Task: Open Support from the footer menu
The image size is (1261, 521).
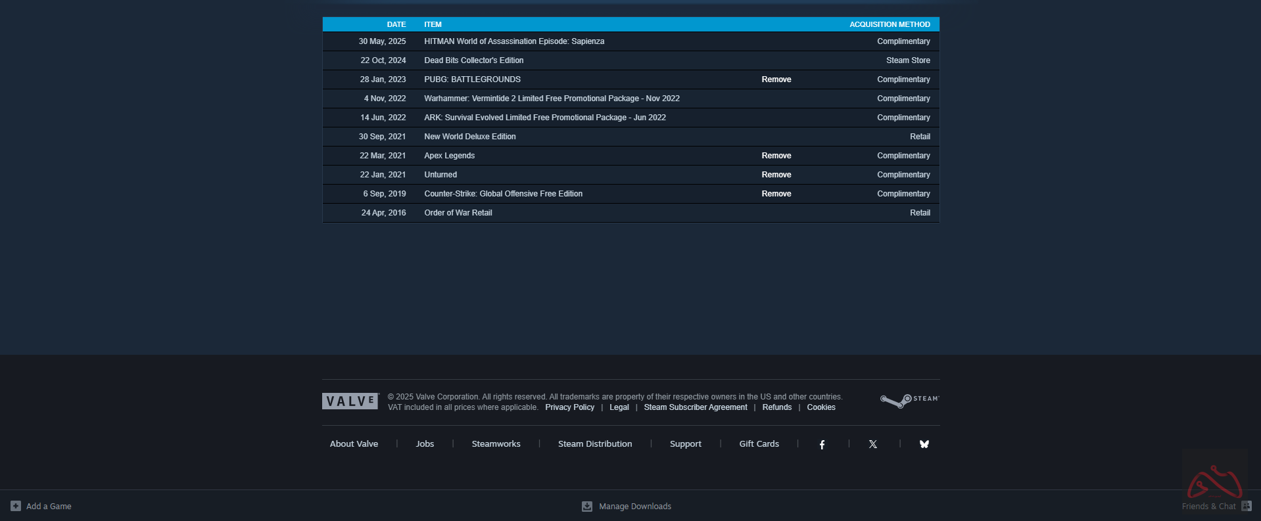Action: tap(685, 444)
